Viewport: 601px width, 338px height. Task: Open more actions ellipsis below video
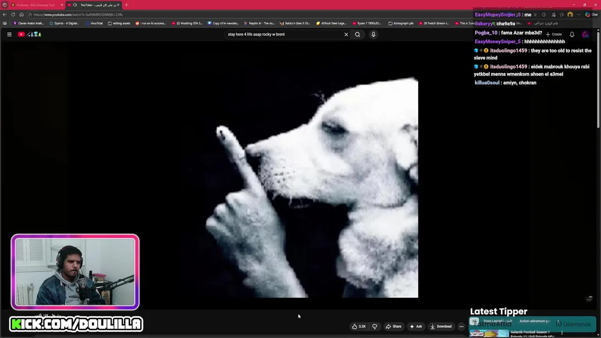(462, 326)
